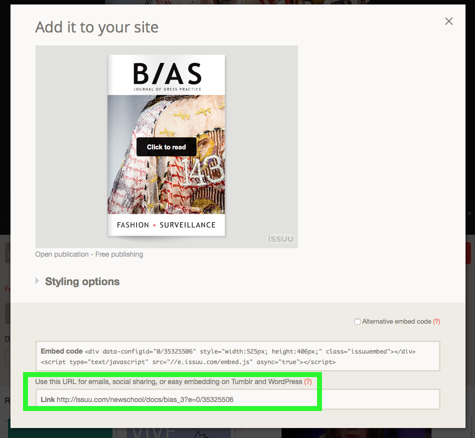The width and height of the screenshot is (475, 438).
Task: Expand the Styling options triangle
Action: (37, 281)
